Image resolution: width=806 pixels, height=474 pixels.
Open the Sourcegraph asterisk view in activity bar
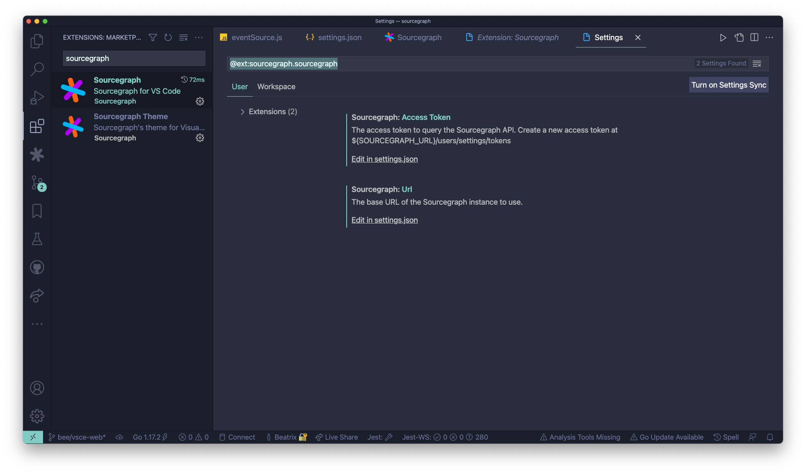37,154
